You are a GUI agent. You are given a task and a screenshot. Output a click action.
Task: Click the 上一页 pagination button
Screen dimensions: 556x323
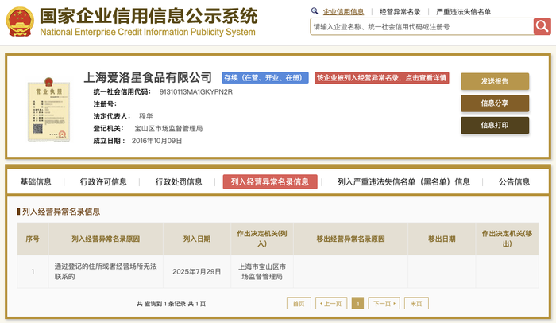tap(331, 303)
